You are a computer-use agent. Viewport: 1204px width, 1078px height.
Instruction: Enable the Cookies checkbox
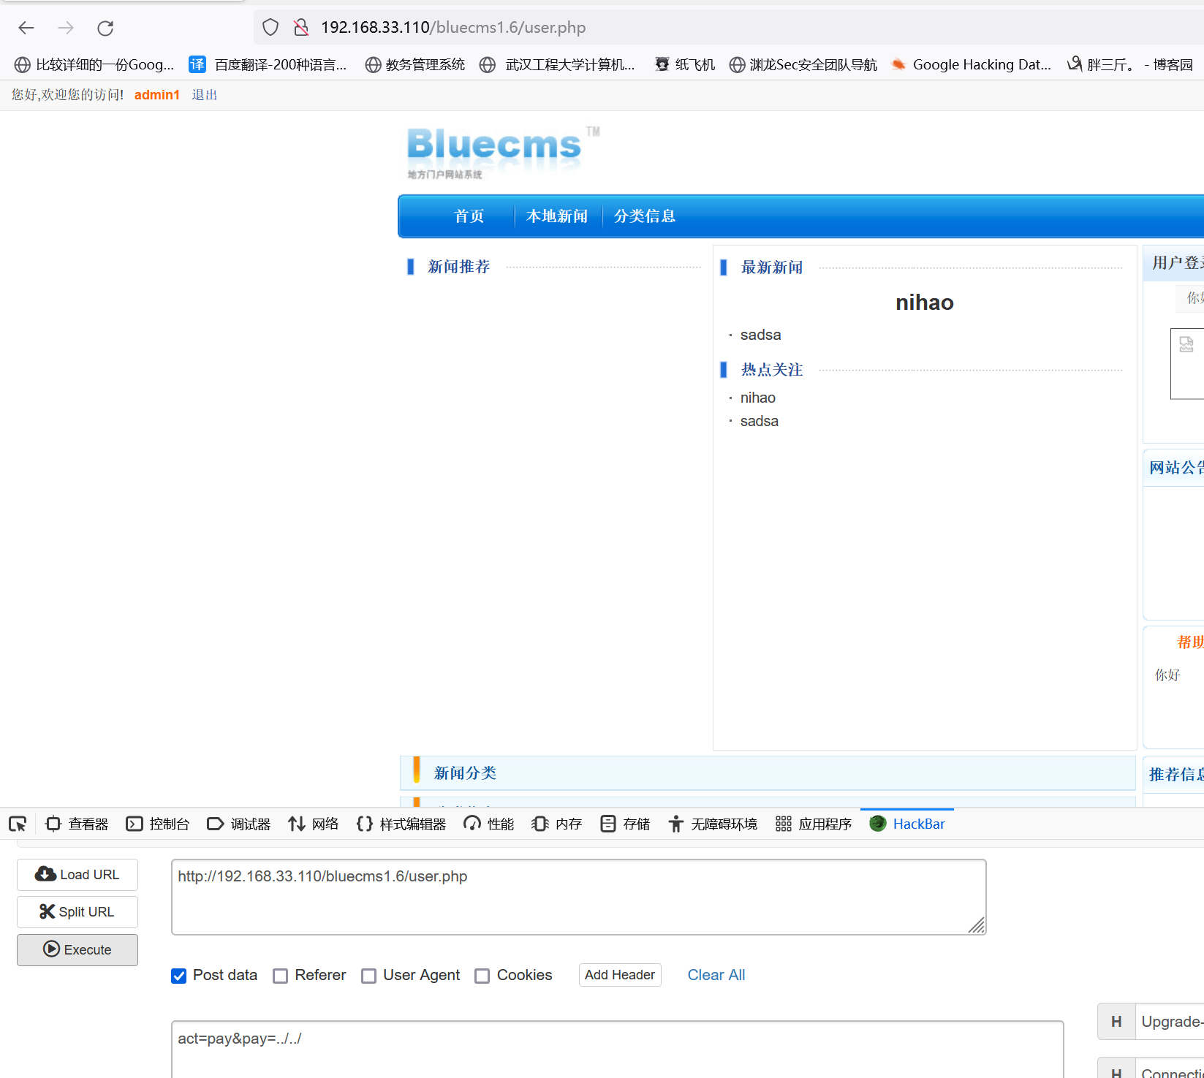click(x=482, y=976)
